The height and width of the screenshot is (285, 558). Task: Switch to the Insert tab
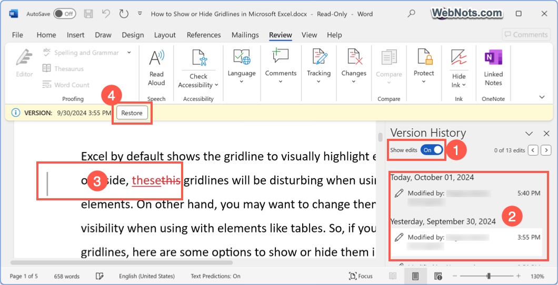click(x=75, y=35)
